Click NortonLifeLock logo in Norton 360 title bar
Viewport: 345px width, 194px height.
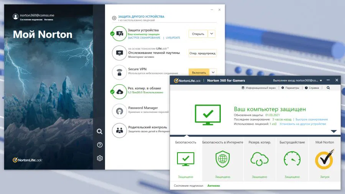click(x=187, y=81)
